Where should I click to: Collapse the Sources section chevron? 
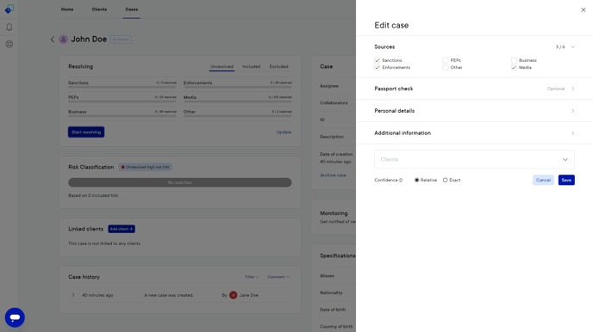click(x=572, y=46)
